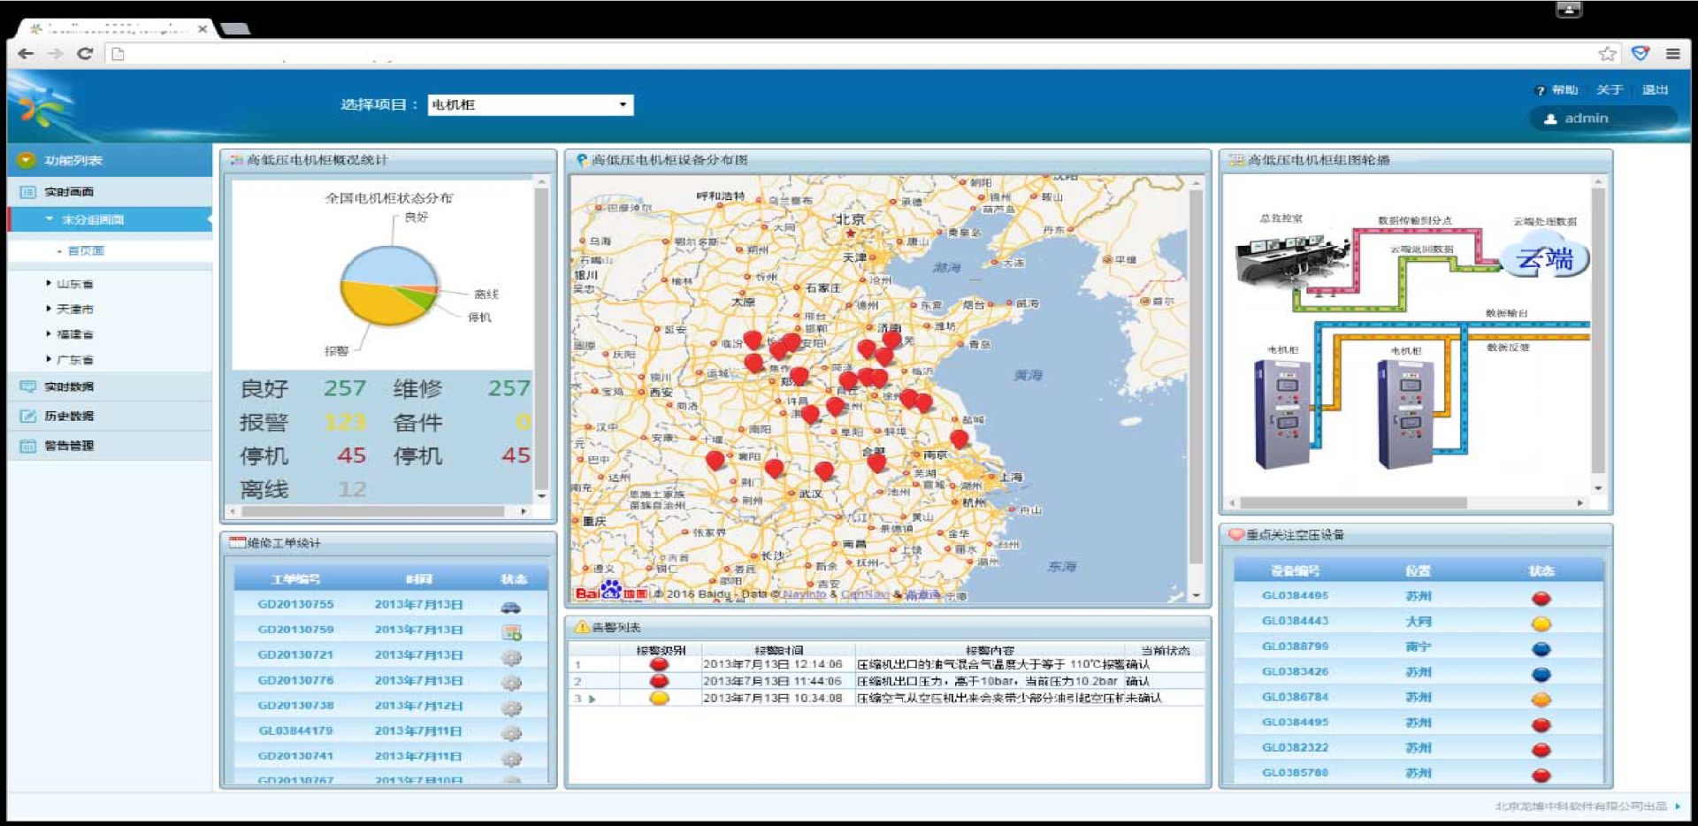Click the browser bookmark star icon
Viewport: 1698px width, 826px height.
pos(1607,54)
